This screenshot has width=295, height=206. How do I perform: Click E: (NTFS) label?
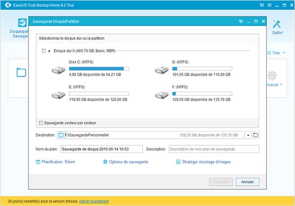[x=77, y=87]
